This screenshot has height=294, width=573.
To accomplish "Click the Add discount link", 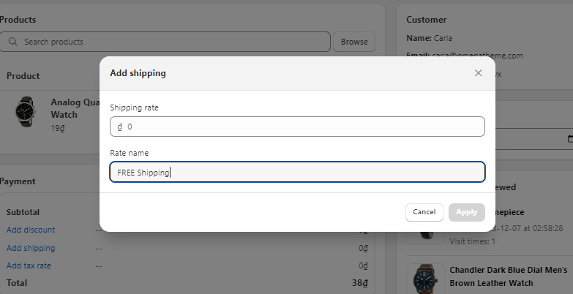I will (x=31, y=230).
